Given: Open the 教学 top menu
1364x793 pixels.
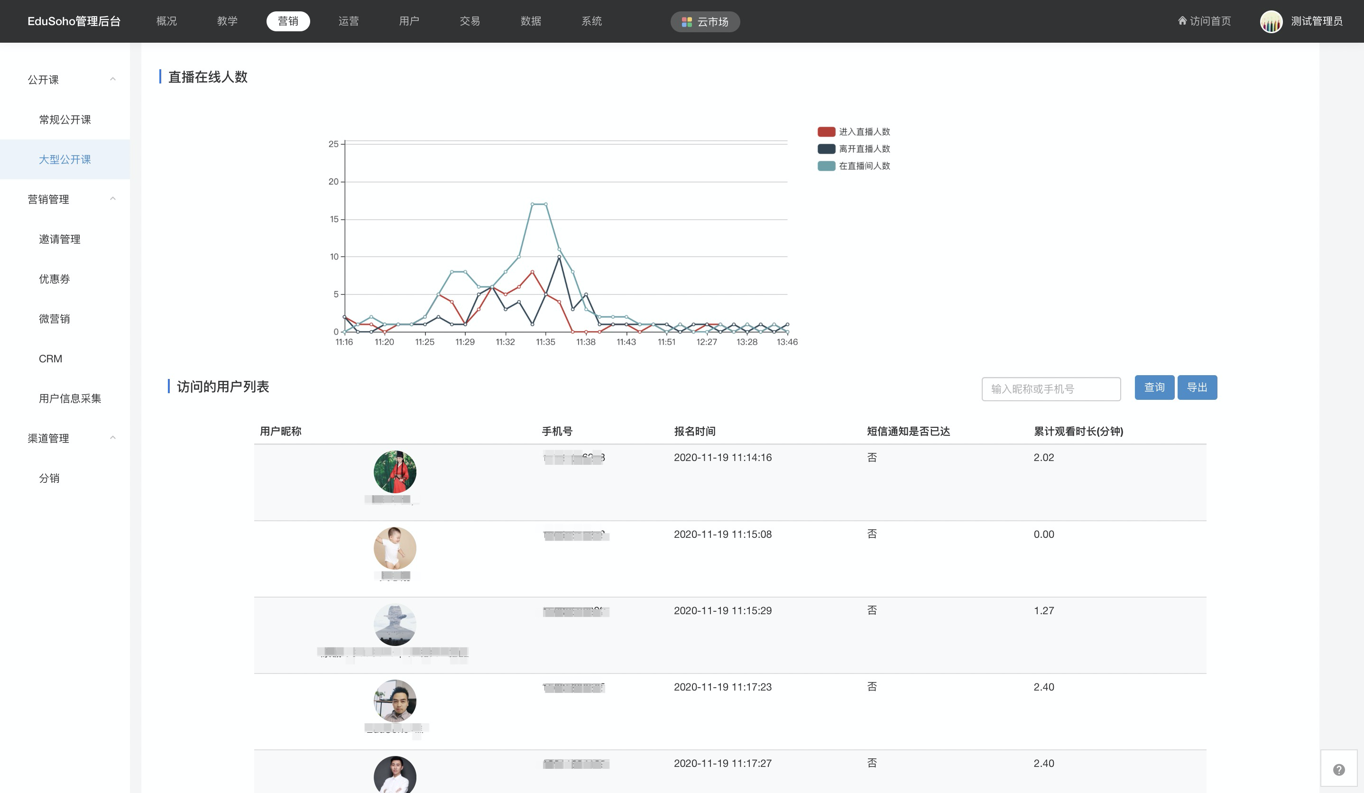Looking at the screenshot, I should click(227, 21).
